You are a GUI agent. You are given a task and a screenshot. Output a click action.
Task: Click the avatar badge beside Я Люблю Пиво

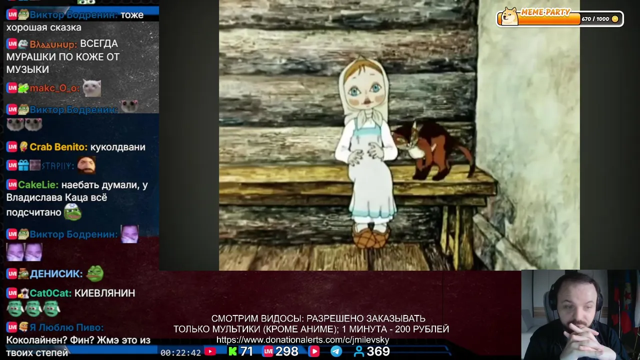coord(23,327)
